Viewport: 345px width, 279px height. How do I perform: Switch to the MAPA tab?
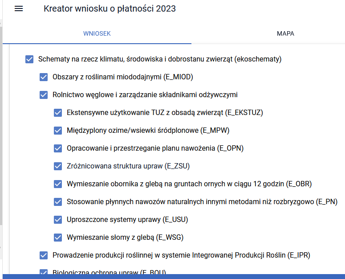(285, 33)
